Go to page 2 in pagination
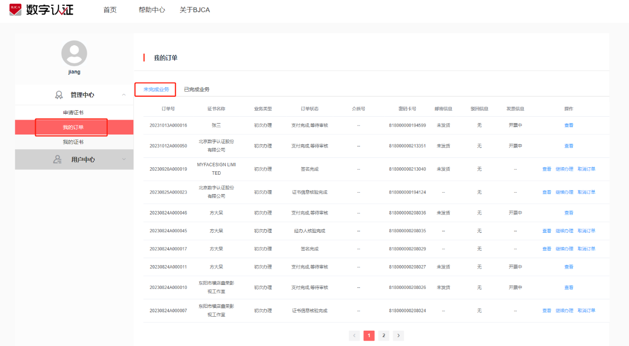 tap(383, 336)
